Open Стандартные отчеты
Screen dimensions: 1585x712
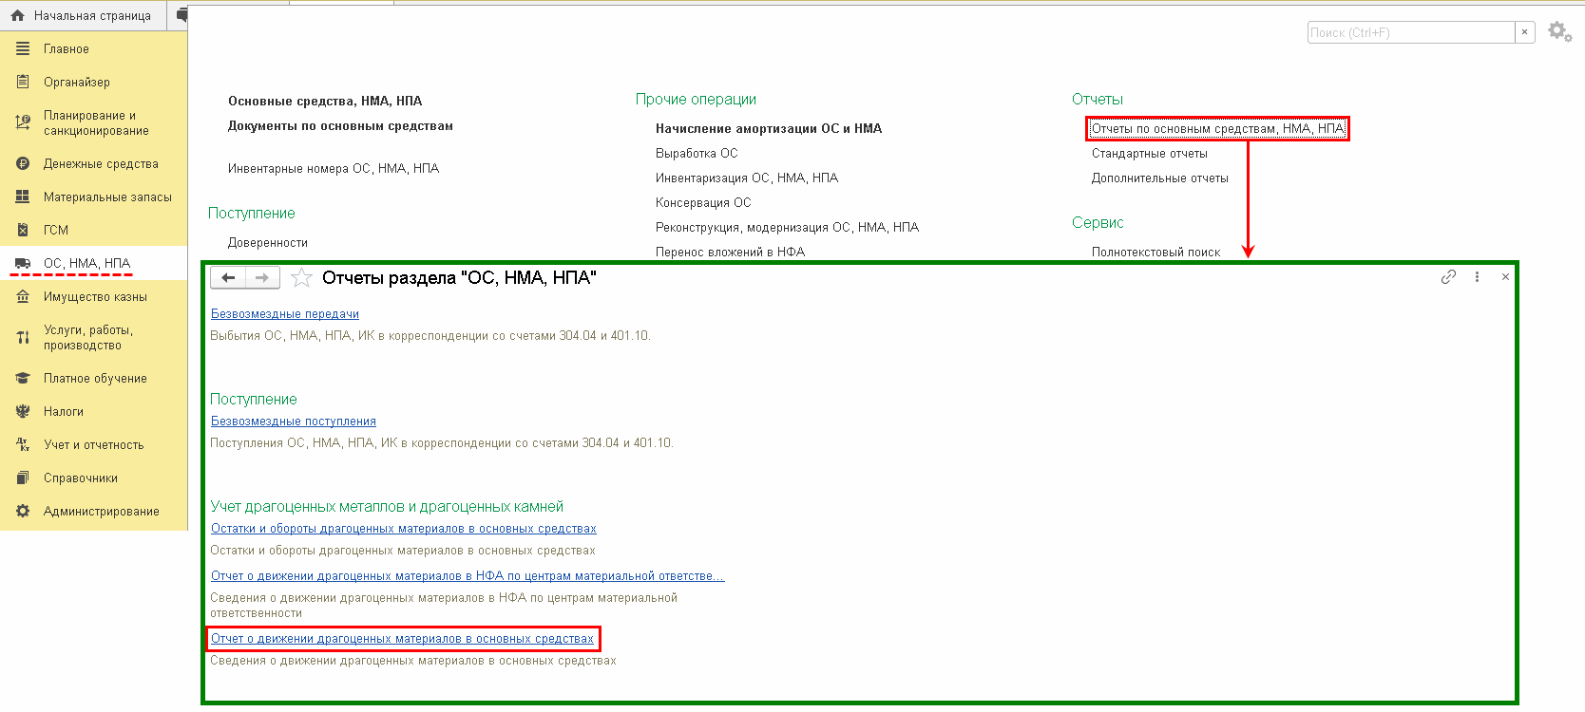pos(1150,153)
